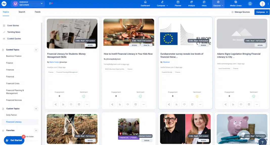This screenshot has height=145, width=270.
Task: Switch to the Feeds tab
Action: (x=38, y=12)
